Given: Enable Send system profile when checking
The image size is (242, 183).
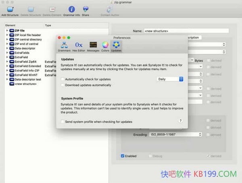Looking at the screenshot, I should click(63, 122).
